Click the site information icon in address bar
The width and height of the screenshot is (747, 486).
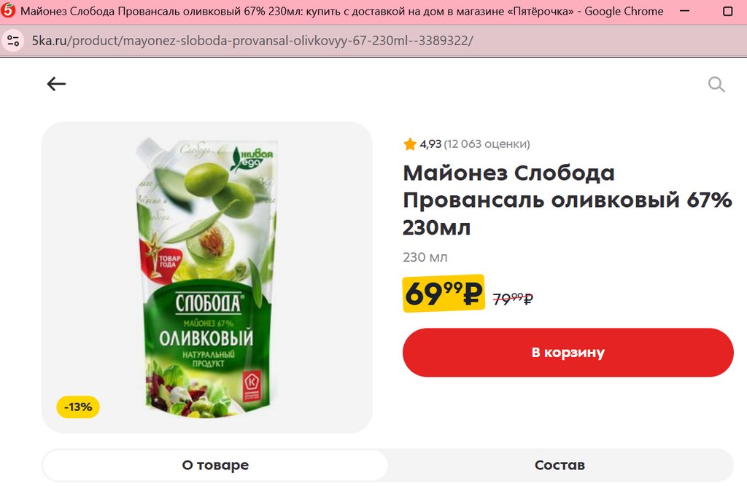[x=13, y=41]
